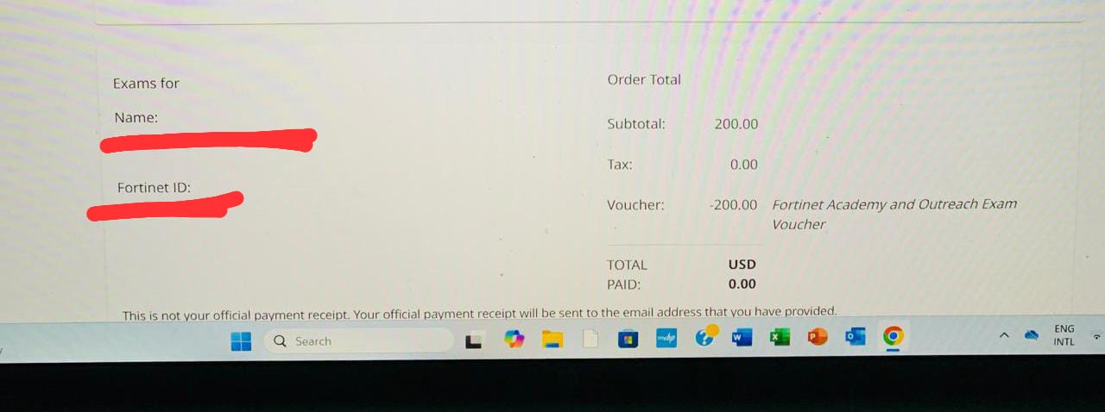Open the Get Help question mark icon
The width and height of the screenshot is (1105, 412).
(706, 336)
